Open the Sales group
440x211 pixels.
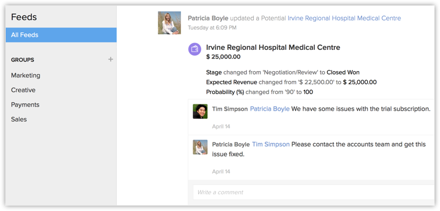(x=19, y=119)
